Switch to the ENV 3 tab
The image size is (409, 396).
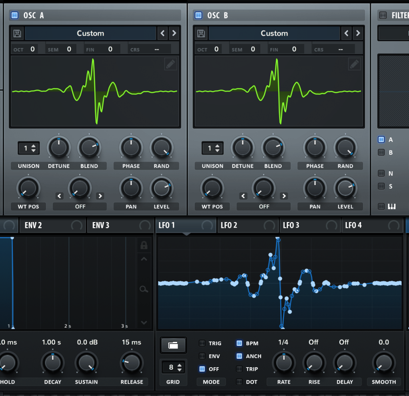point(101,225)
